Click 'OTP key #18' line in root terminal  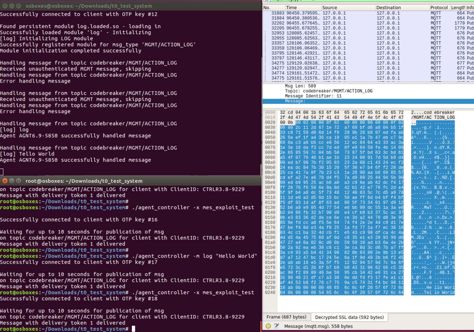(x=79, y=298)
